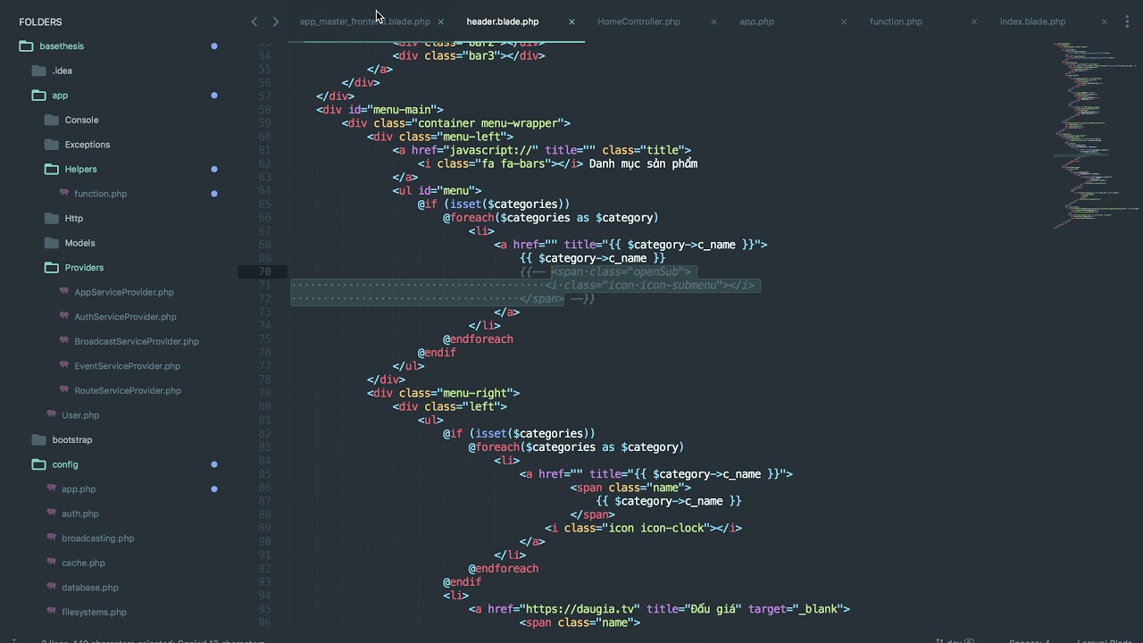
Task: Click line number 95 in gutter
Action: [264, 609]
